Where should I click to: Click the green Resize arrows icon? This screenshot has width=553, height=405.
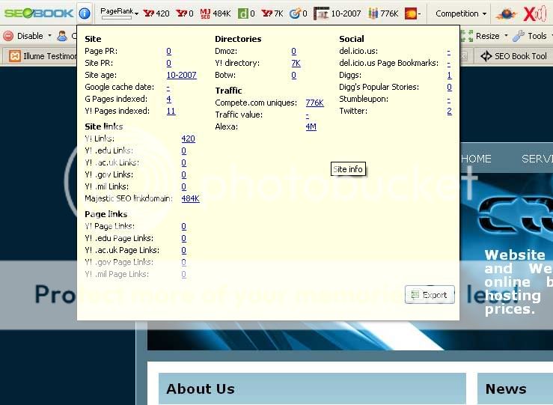(x=466, y=36)
